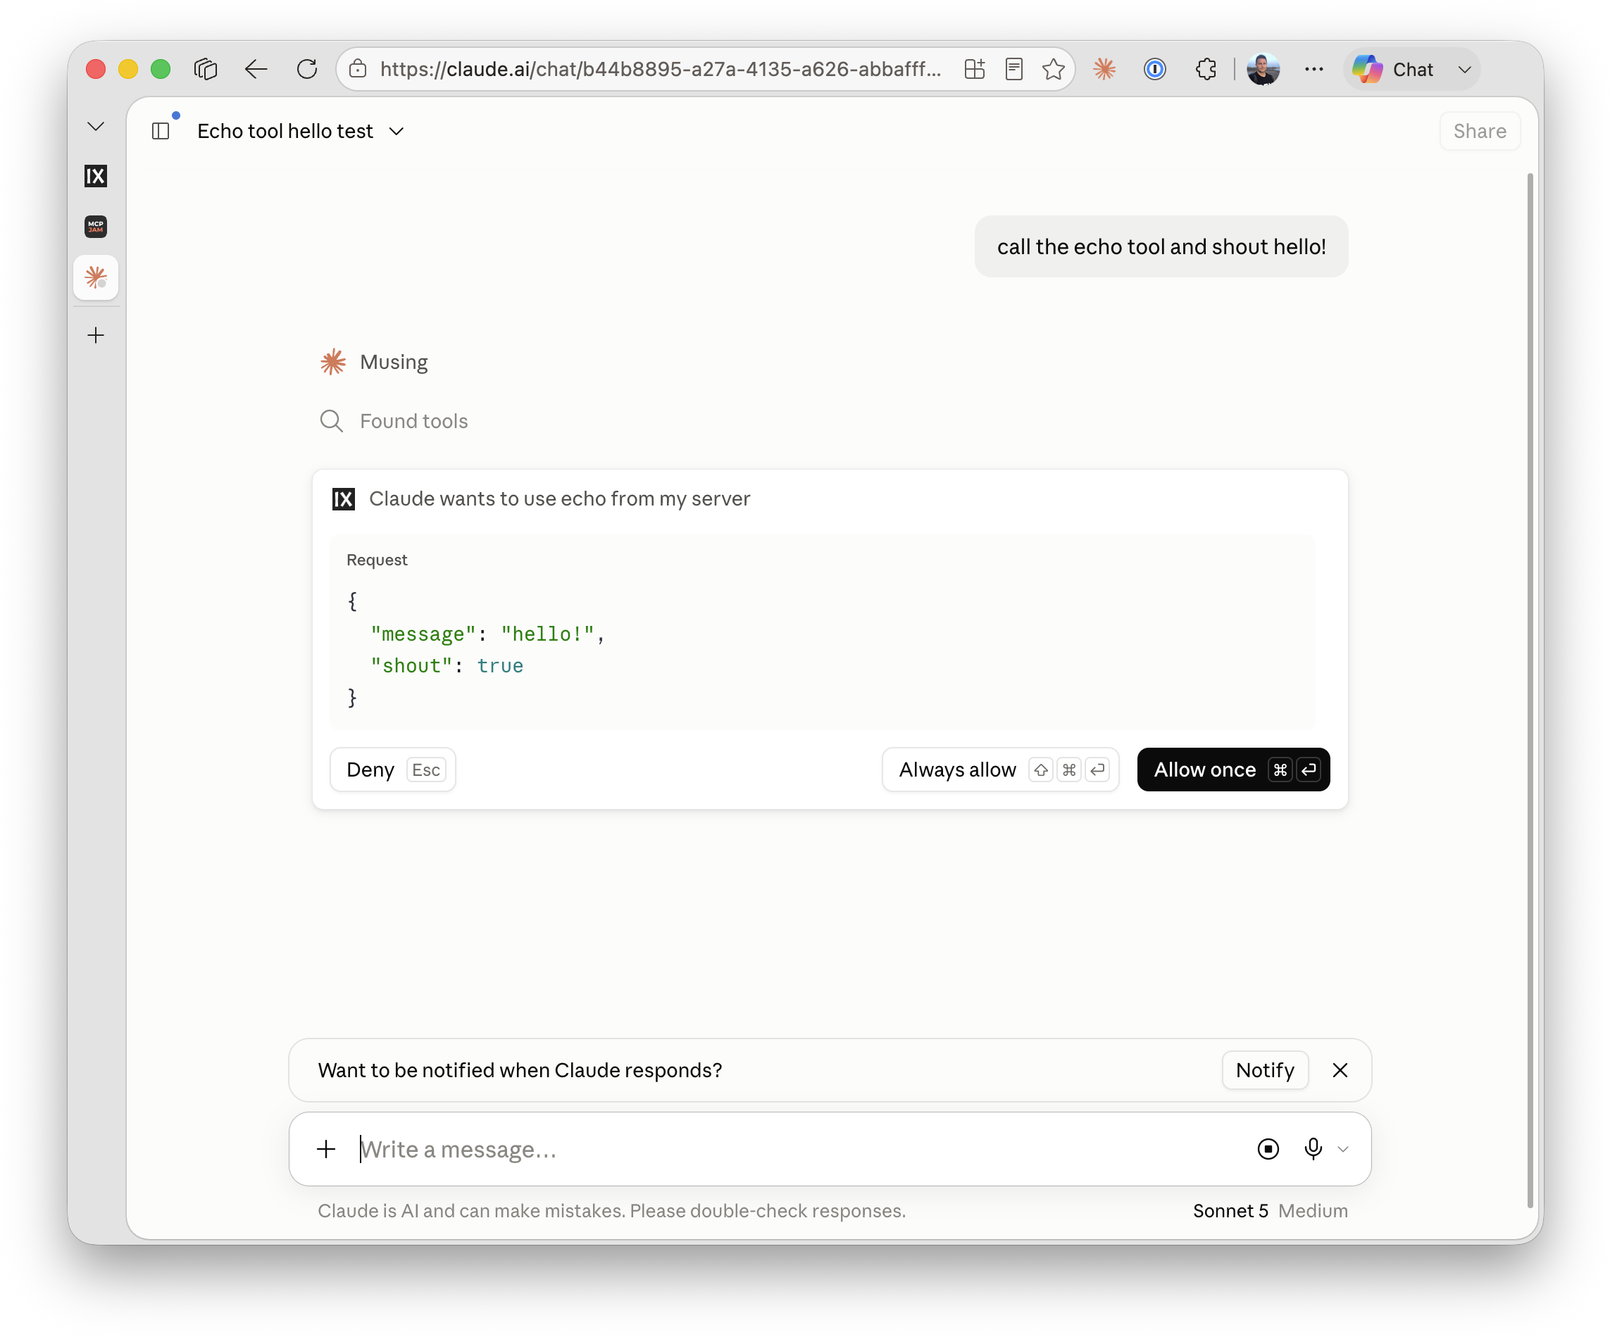Open the browser three-dot settings menu
Image resolution: width=1610 pixels, height=1337 pixels.
(1314, 69)
